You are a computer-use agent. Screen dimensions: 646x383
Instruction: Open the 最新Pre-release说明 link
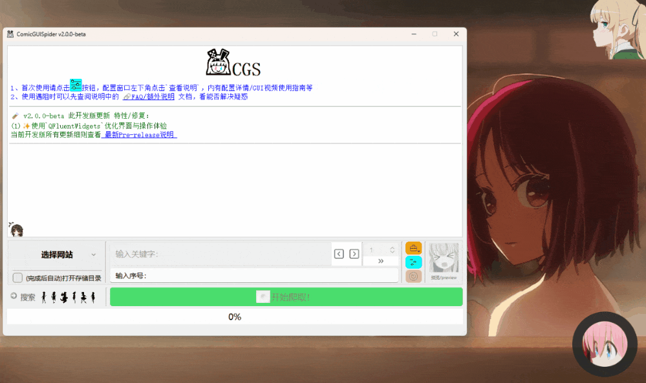pyautogui.click(x=140, y=135)
